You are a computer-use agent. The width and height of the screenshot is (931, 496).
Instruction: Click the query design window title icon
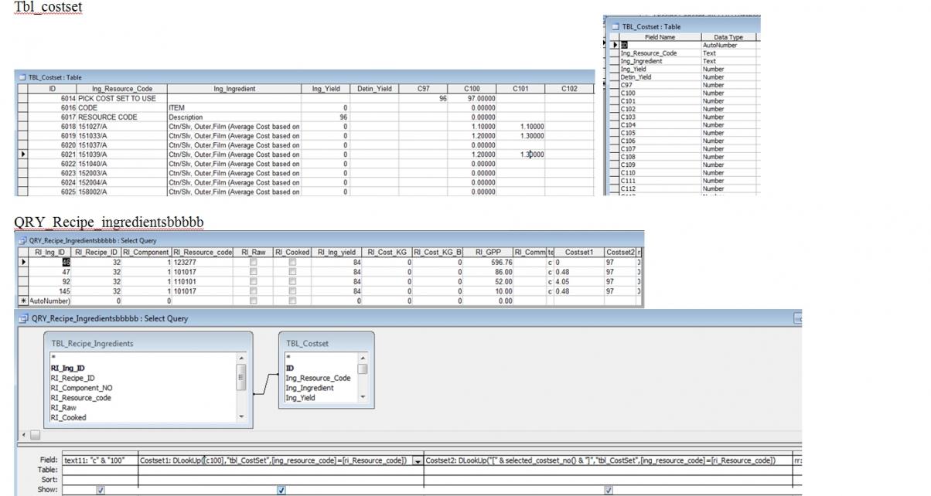(22, 318)
